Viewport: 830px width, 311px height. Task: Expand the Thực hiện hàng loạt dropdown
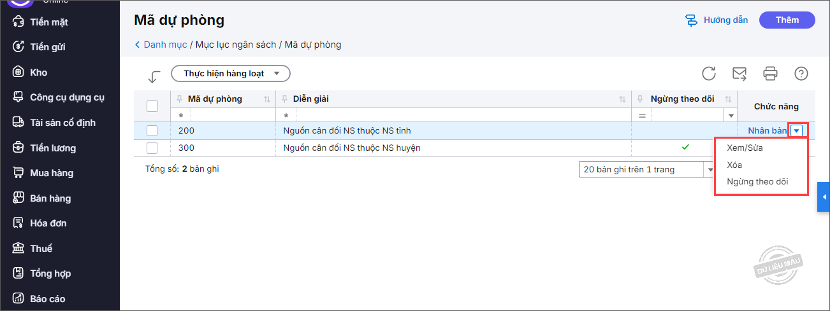point(231,74)
